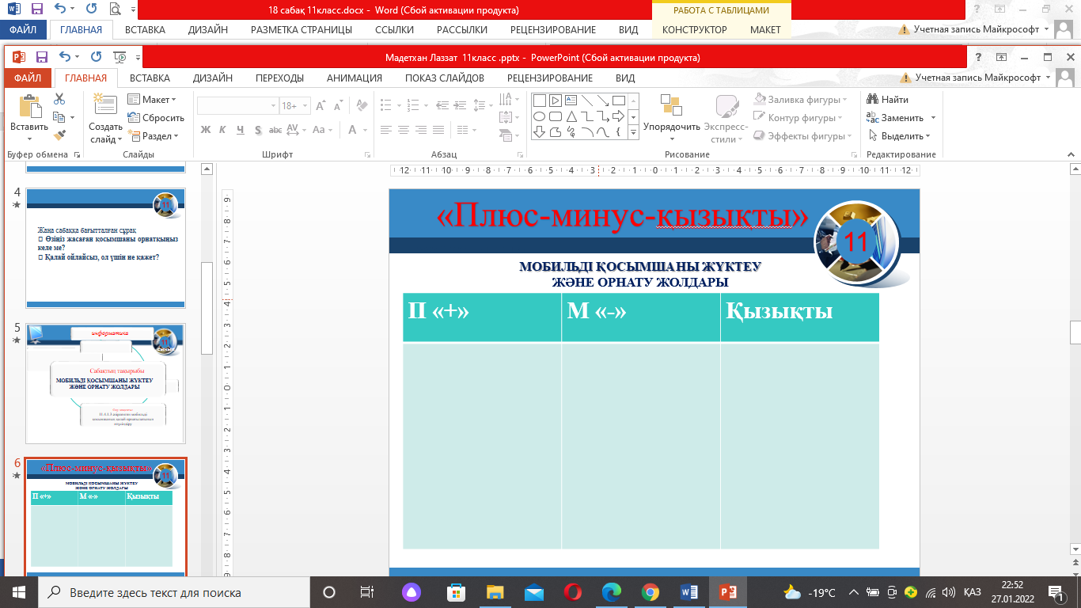1081x608 pixels.
Task: Clear all formatting with eraser A icon
Action: (x=362, y=105)
